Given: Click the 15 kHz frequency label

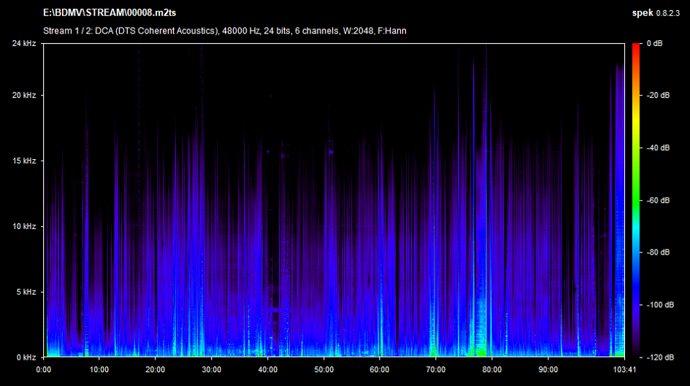Looking at the screenshot, I should (x=26, y=161).
